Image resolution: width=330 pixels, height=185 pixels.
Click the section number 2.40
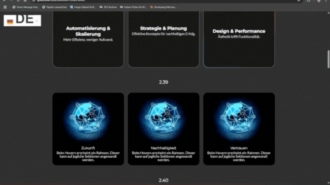coord(163,180)
